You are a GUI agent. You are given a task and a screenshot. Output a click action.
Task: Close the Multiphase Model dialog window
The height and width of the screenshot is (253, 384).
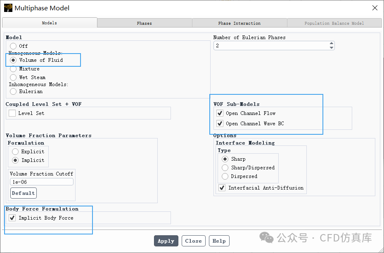375,8
